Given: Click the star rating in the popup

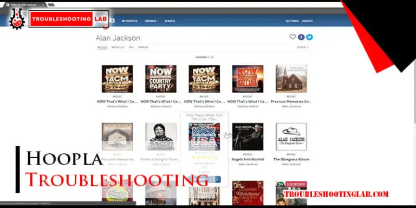Looking at the screenshot, I should click(204, 157).
